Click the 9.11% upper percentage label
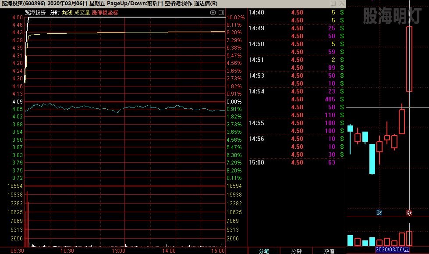 [x=234, y=25]
